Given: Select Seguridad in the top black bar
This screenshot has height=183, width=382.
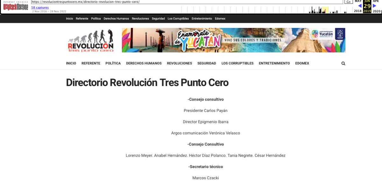Looking at the screenshot, I should coord(158,19).
